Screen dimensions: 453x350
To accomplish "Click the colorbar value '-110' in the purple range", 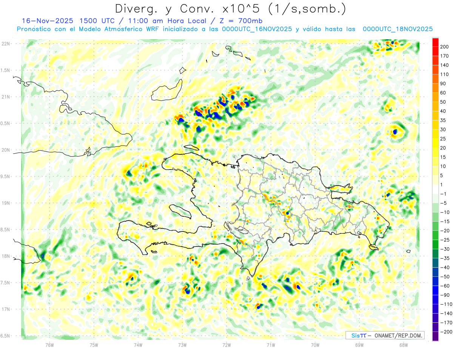I will [446, 304].
